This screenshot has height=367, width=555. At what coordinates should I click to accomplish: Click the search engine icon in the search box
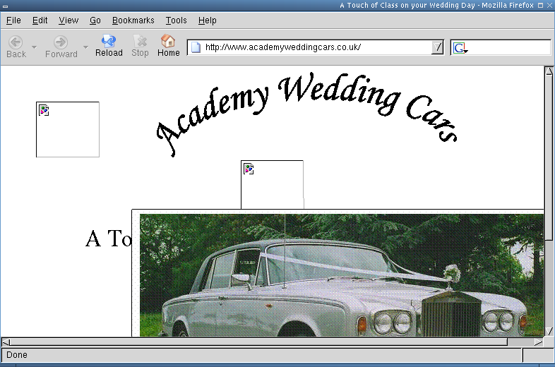point(460,48)
